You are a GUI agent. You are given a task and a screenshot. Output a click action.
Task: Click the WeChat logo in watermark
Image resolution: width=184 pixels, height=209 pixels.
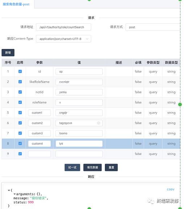pyautogui.click(x=151, y=201)
